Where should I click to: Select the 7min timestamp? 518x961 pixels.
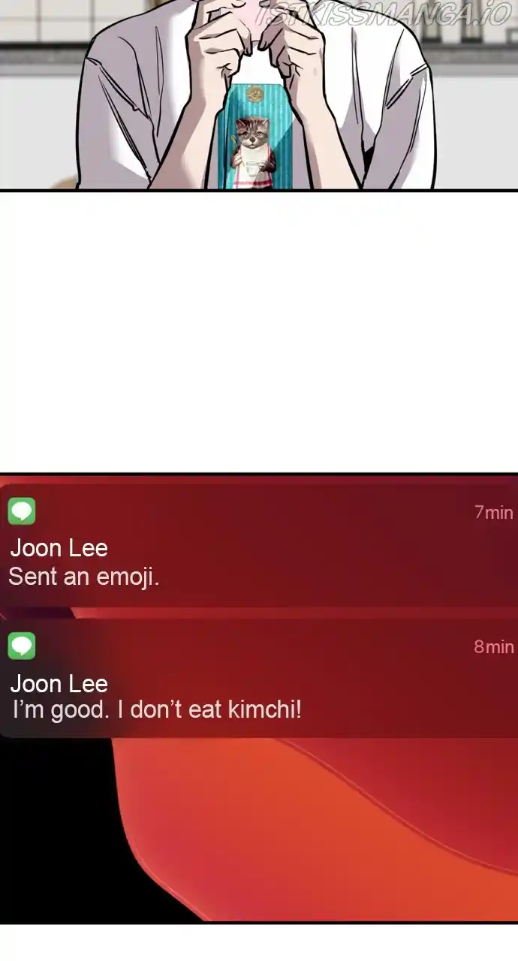(x=494, y=512)
